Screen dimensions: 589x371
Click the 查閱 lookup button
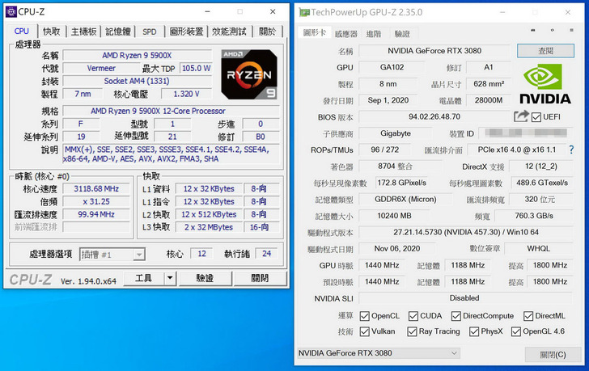546,51
